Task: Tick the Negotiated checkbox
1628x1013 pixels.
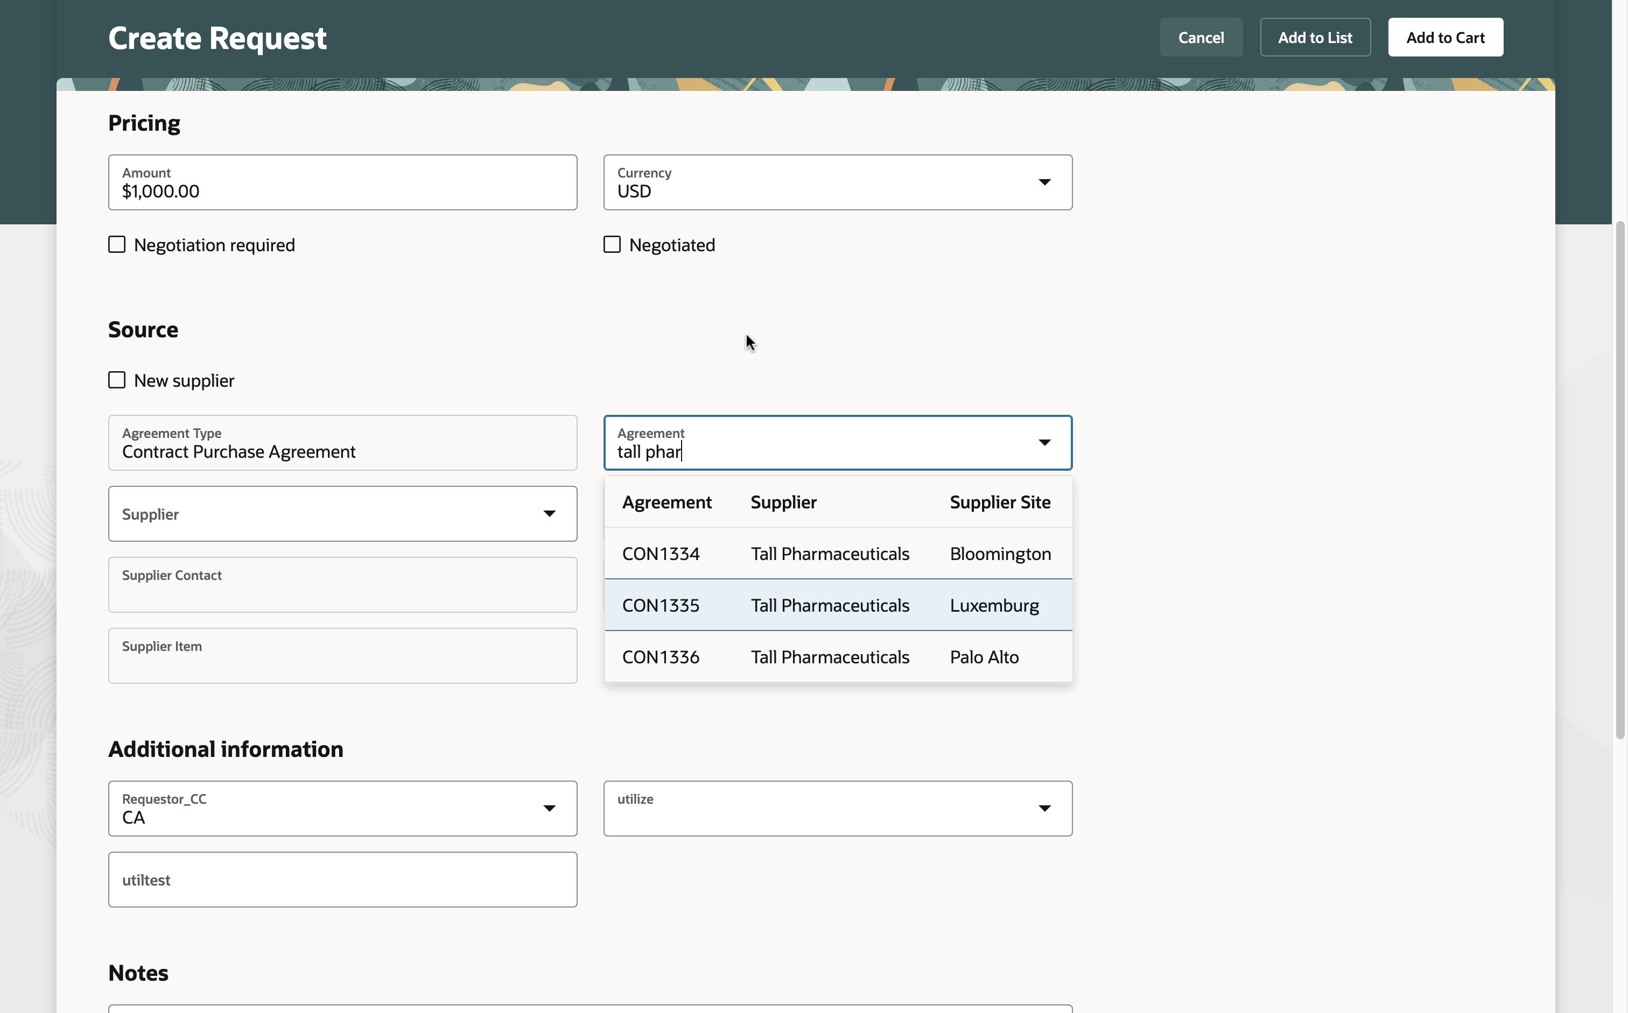Action: coord(612,245)
